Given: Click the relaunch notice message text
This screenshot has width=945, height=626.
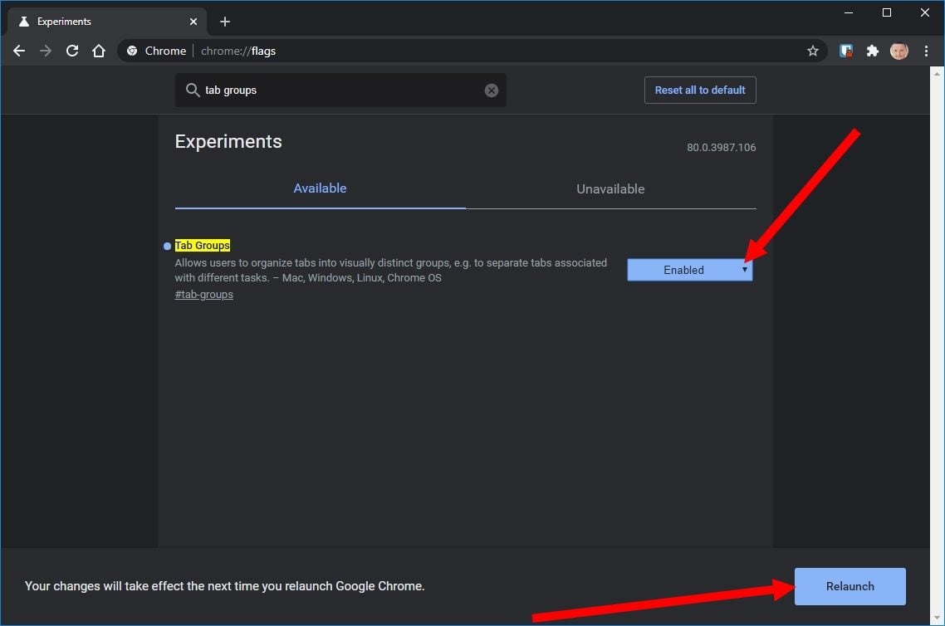Looking at the screenshot, I should [x=224, y=586].
